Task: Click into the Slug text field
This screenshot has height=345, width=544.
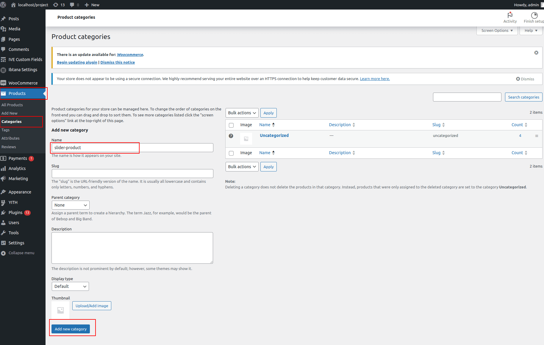Action: click(x=132, y=174)
